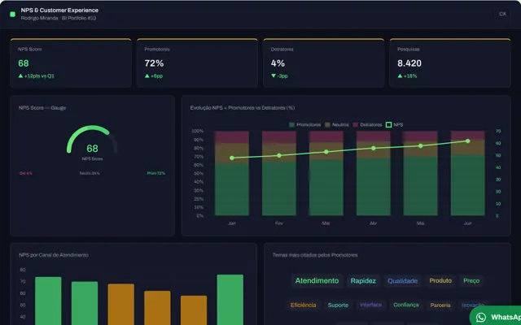Select the Eficiência theme tag
521x325 pixels.
(x=304, y=305)
